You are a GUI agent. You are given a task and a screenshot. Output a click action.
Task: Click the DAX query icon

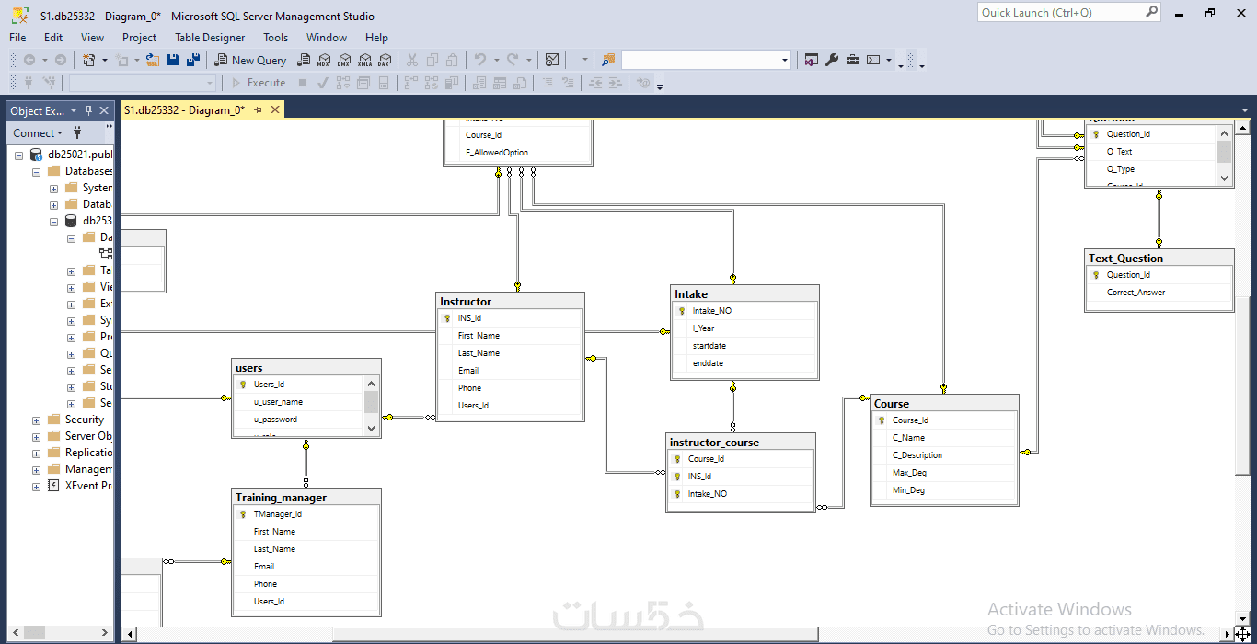tap(385, 60)
